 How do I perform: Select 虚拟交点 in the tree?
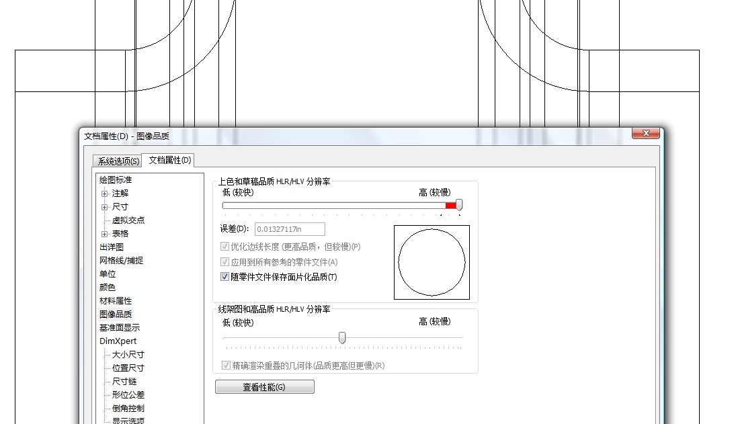click(x=128, y=220)
